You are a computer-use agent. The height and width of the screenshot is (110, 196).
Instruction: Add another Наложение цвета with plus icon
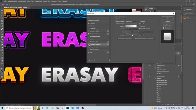108,42
